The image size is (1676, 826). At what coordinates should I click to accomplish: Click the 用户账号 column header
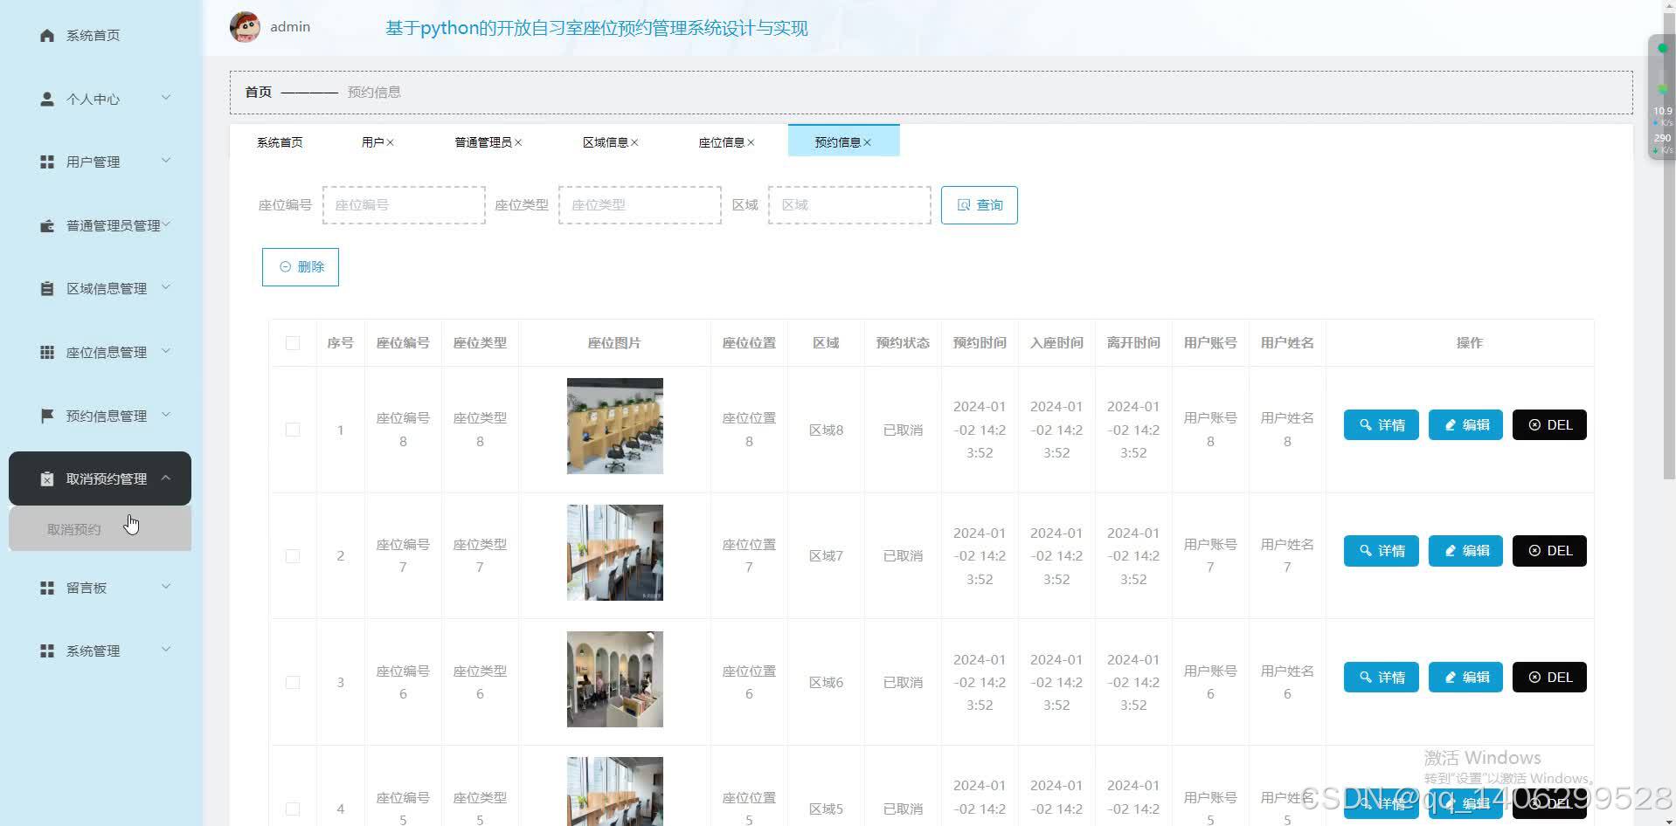[x=1210, y=343]
